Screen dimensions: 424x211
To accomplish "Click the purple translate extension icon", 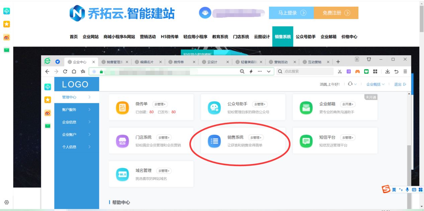I will [x=349, y=71].
